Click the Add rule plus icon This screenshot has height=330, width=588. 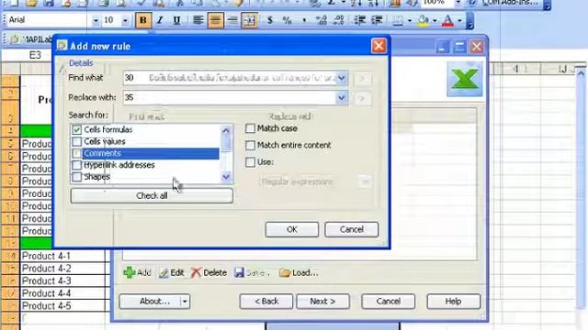pyautogui.click(x=130, y=272)
